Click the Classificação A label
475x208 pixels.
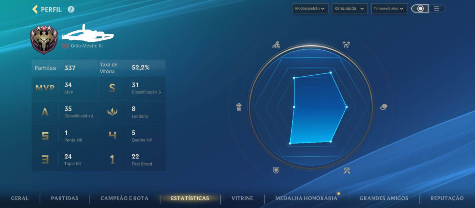tap(79, 116)
